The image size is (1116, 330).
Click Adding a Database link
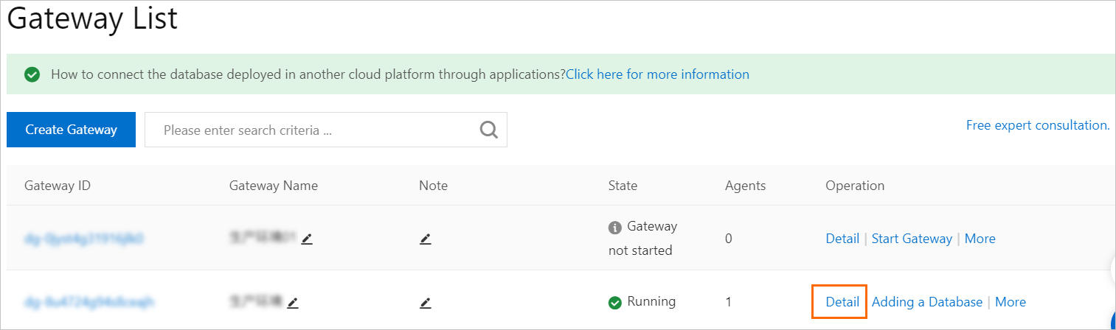(x=927, y=302)
